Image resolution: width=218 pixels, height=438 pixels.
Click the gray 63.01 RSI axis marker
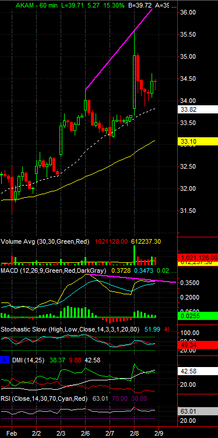[x=198, y=411]
